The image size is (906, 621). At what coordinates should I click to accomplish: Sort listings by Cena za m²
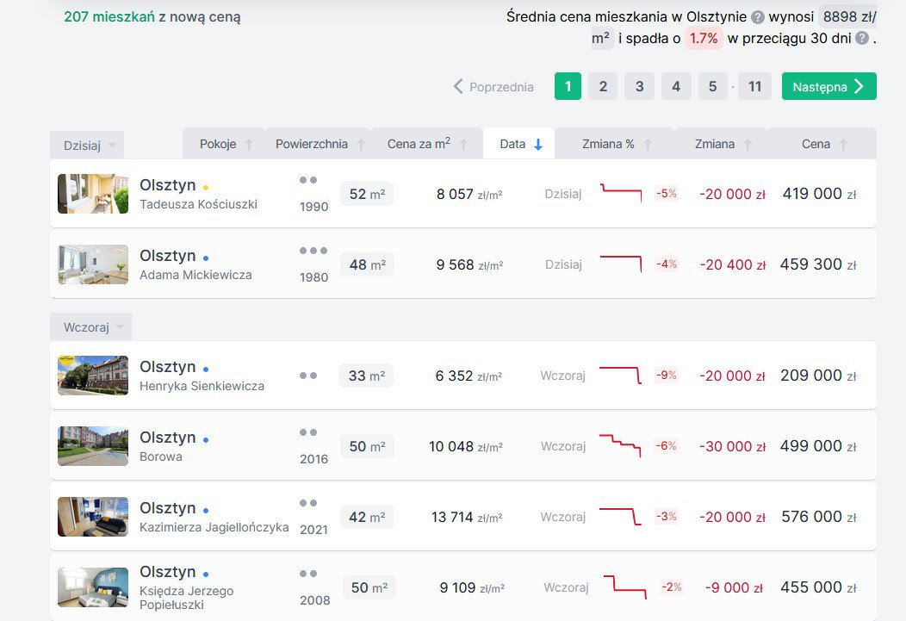pos(426,144)
